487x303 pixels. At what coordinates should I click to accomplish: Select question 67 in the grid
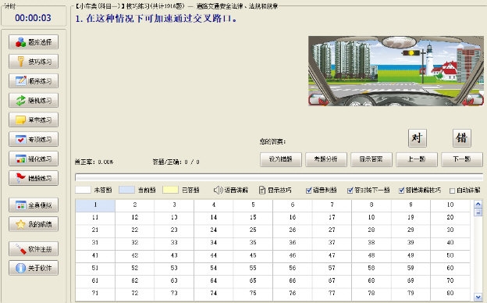(x=332, y=281)
